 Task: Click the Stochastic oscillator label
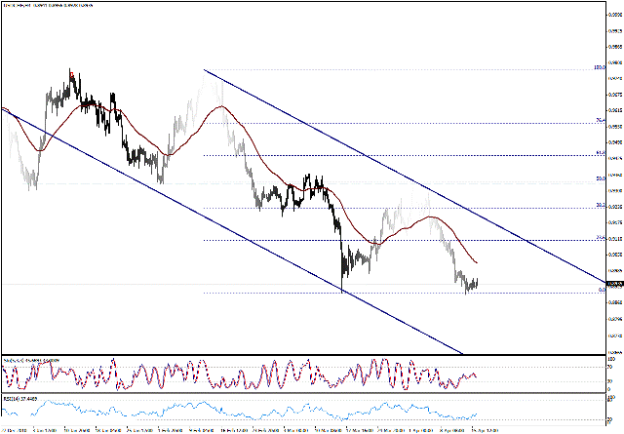(x=29, y=359)
